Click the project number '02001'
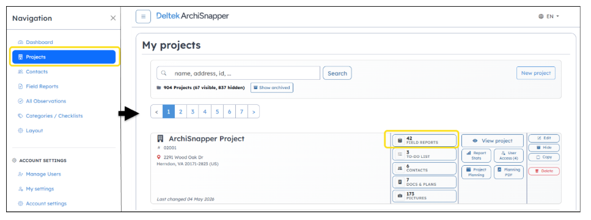This screenshot has height=220, width=591. coord(170,148)
